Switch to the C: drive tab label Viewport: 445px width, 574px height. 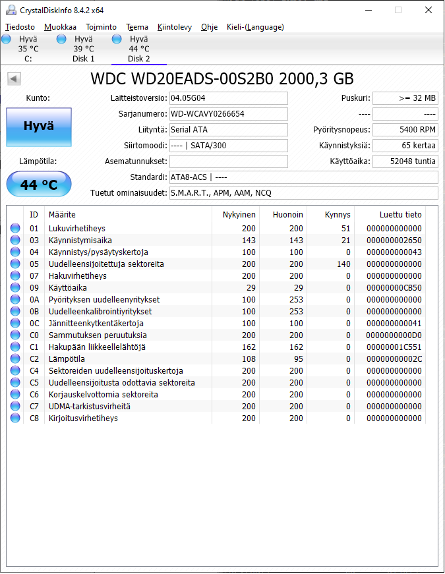tap(28, 59)
